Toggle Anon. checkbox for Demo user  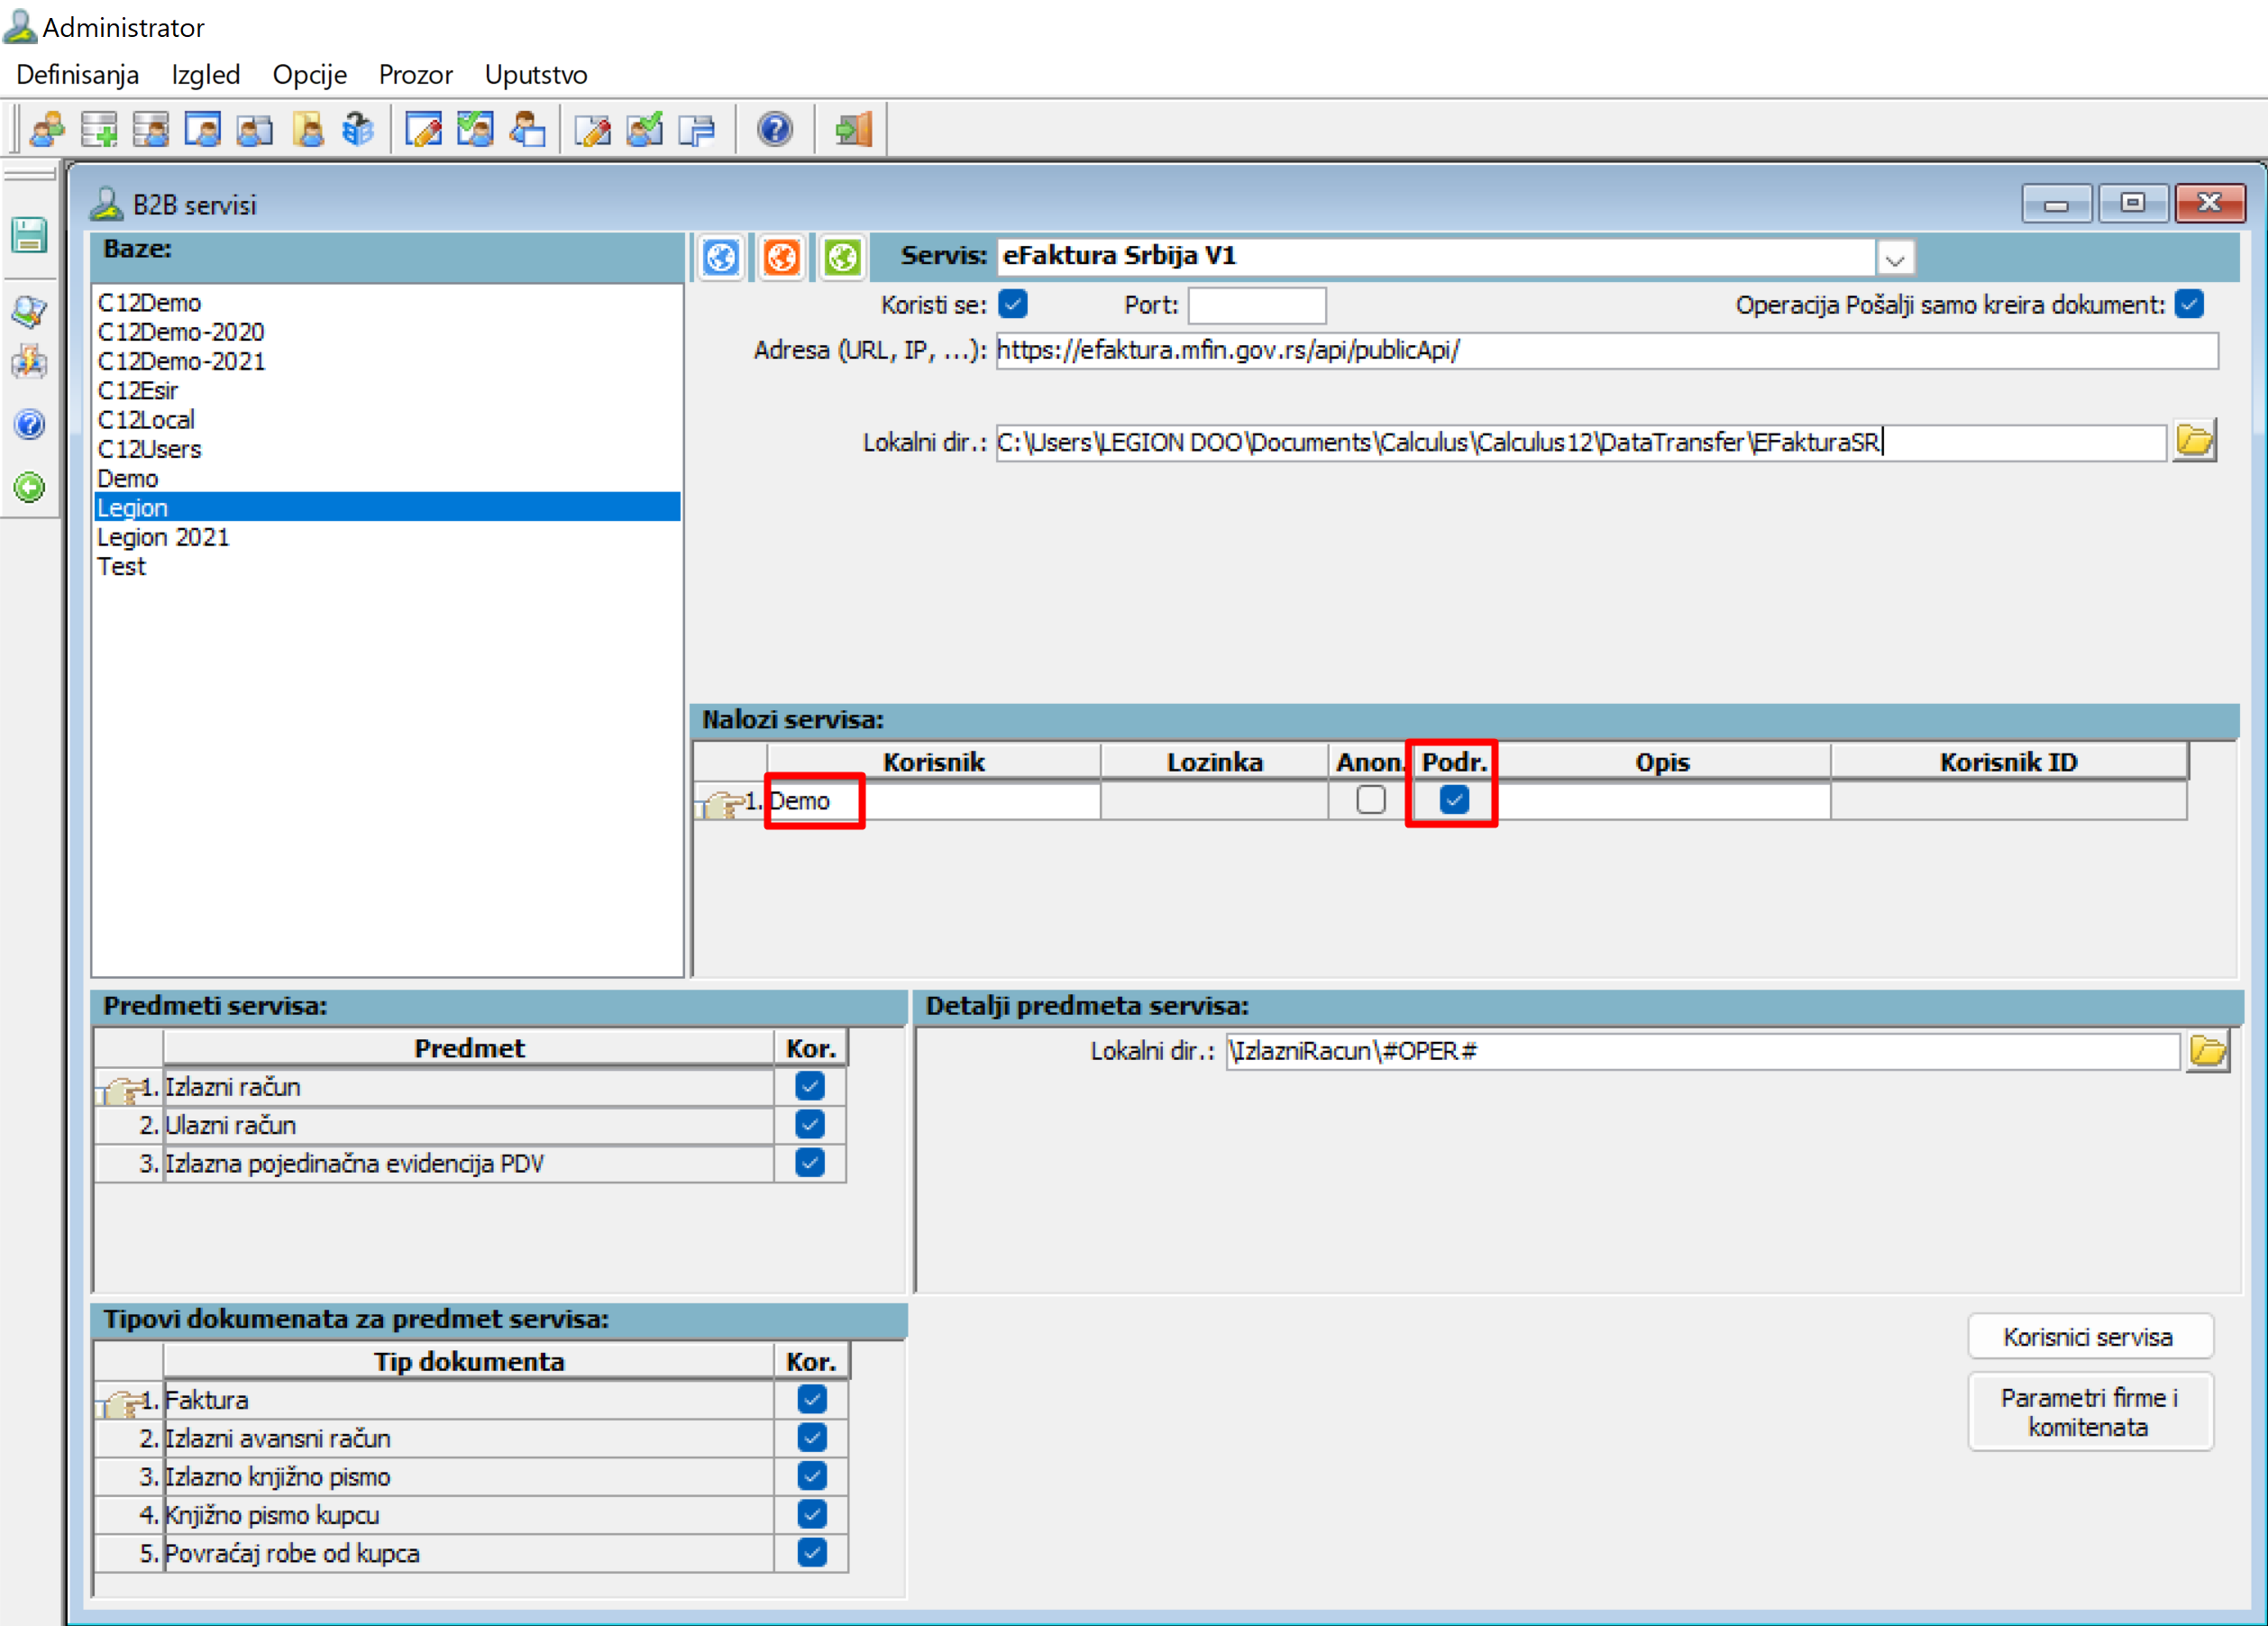[x=1370, y=800]
